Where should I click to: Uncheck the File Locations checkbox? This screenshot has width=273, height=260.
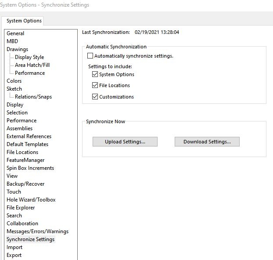click(x=95, y=85)
